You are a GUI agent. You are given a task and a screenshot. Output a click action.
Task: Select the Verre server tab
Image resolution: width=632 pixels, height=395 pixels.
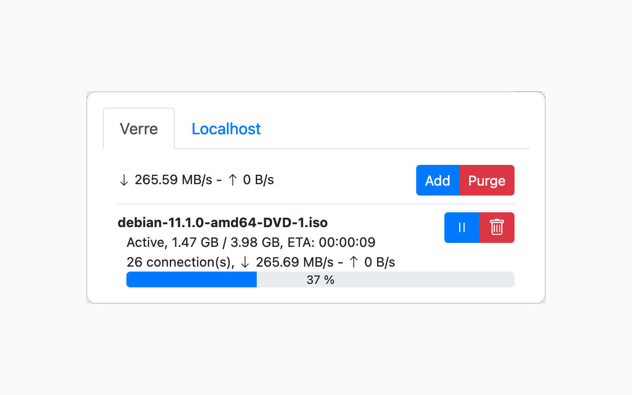139,129
